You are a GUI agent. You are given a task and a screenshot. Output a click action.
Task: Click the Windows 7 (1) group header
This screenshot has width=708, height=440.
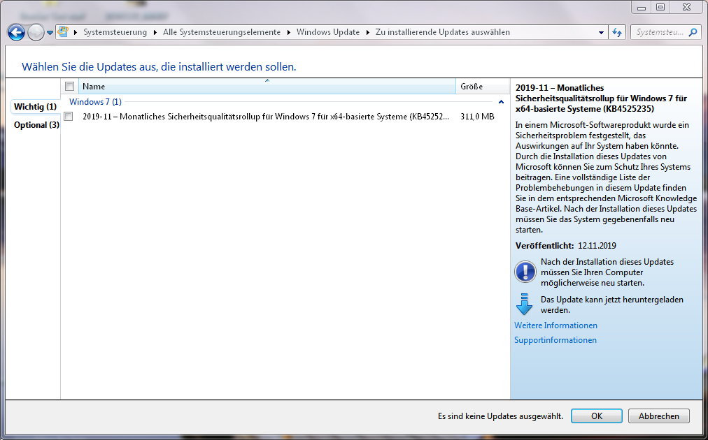click(x=95, y=102)
